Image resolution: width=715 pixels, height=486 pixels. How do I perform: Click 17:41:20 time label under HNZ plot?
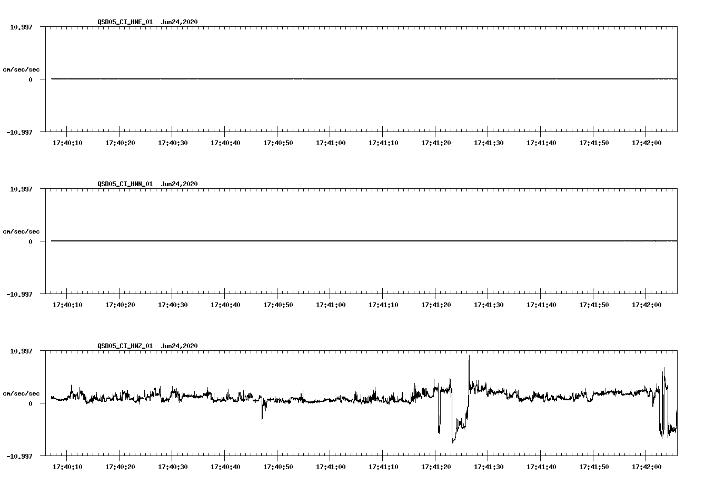pos(436,467)
